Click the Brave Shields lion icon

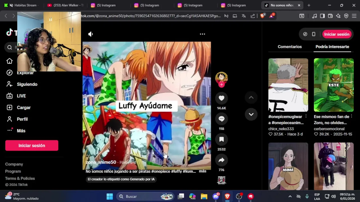pos(262,16)
